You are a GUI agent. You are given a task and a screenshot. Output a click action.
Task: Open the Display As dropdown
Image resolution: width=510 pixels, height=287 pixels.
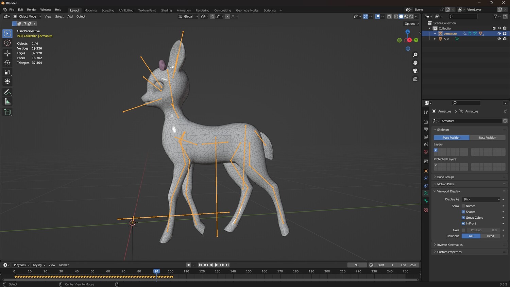tap(481, 199)
